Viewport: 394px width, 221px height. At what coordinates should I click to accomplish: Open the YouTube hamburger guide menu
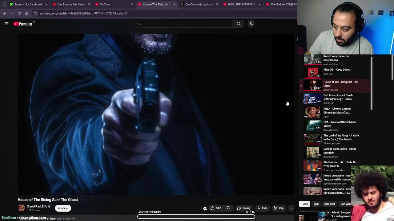(x=6, y=24)
